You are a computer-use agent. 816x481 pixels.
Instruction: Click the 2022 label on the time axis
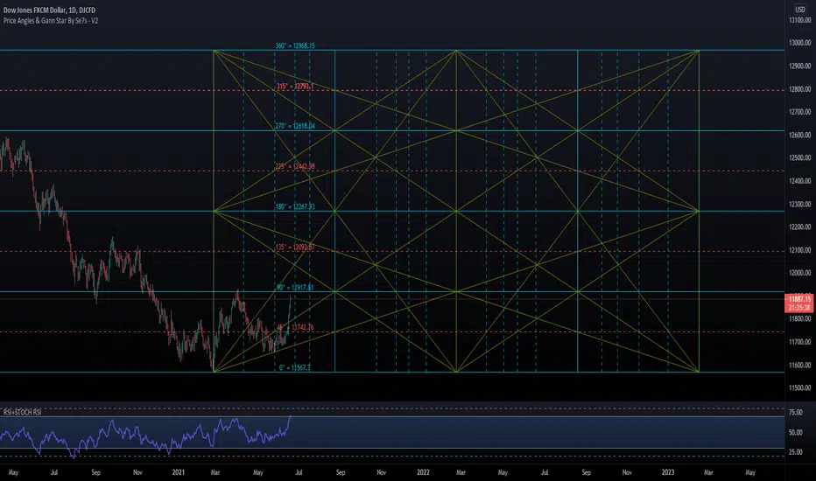(x=423, y=471)
